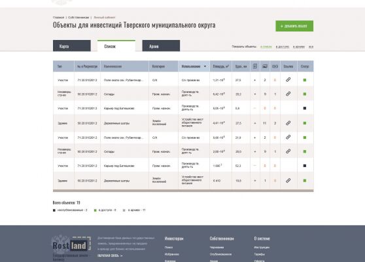365x262 pixels.
Task: Open link icon in Деревянные шатры row with 11 photos
Action: tap(288, 123)
